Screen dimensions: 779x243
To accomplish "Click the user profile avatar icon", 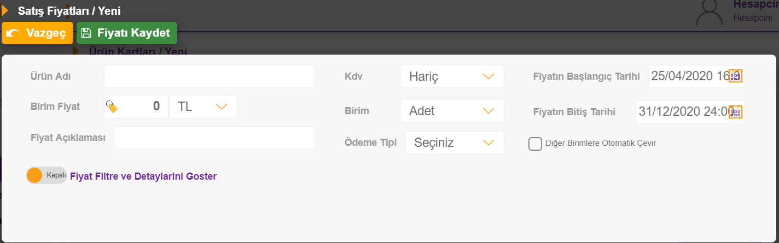I will tap(711, 12).
